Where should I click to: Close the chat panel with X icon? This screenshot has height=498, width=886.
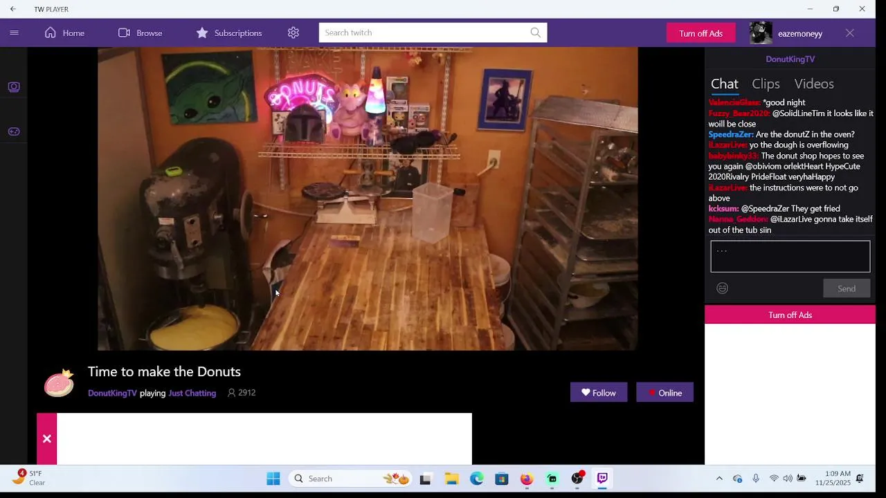pyautogui.click(x=850, y=33)
